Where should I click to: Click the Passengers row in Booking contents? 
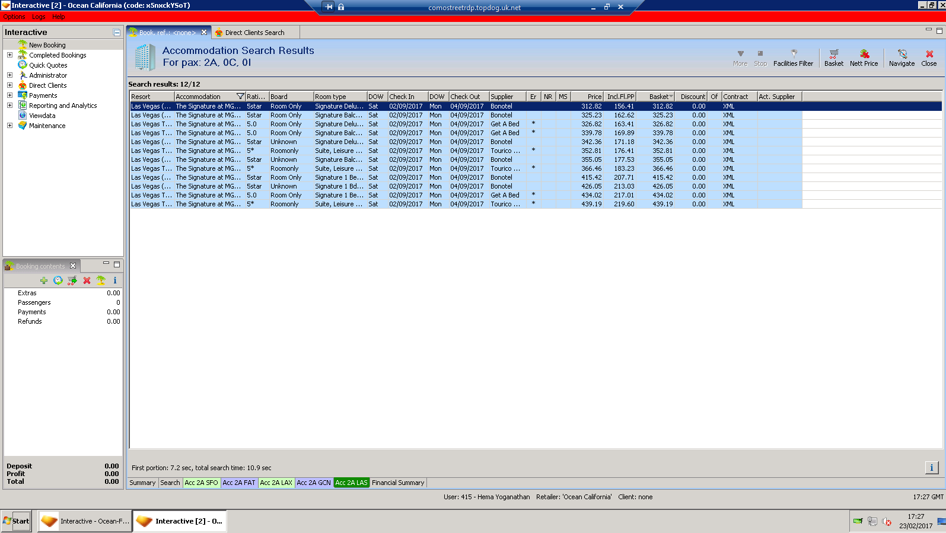click(63, 302)
